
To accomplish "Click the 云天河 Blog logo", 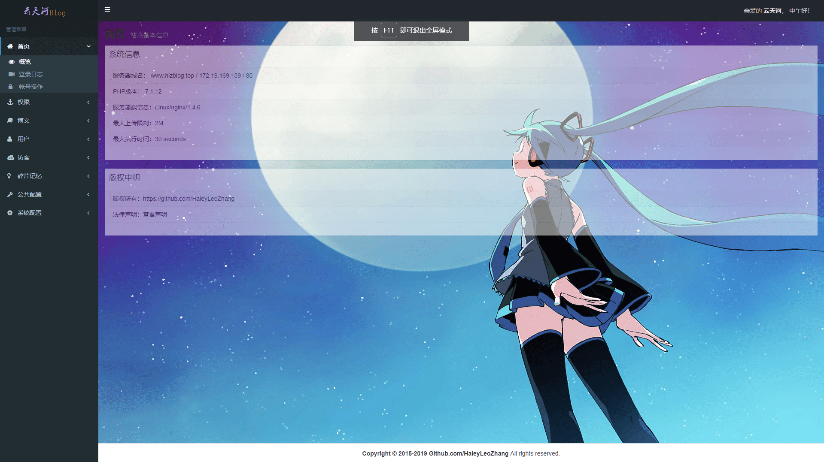I will (x=44, y=12).
